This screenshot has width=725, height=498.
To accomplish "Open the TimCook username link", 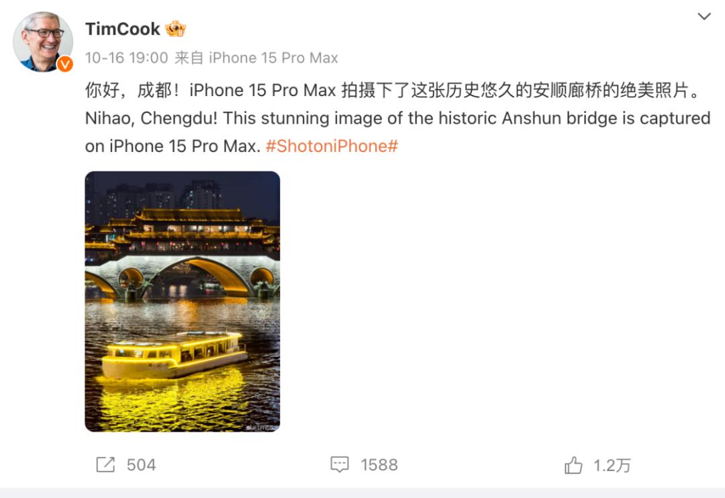I will click(123, 29).
